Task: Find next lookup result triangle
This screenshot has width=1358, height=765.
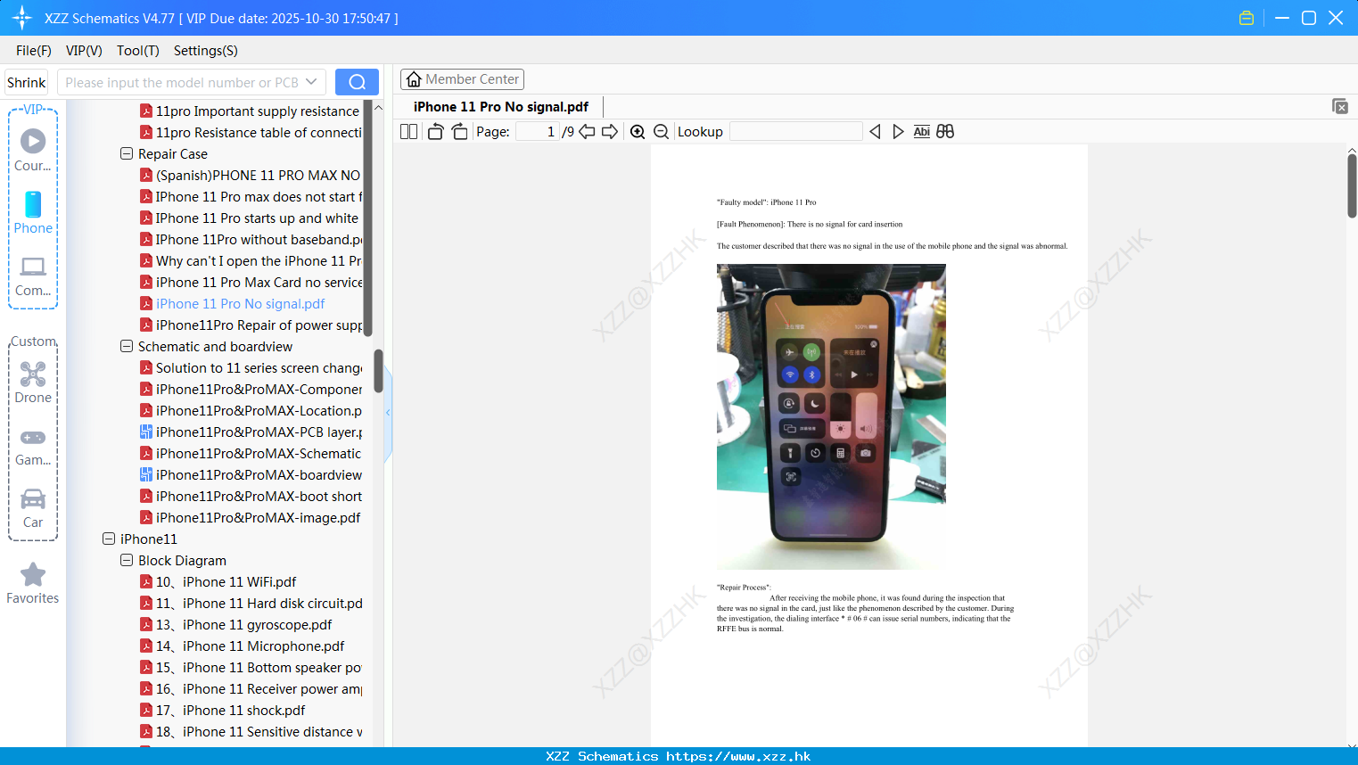Action: 898,132
